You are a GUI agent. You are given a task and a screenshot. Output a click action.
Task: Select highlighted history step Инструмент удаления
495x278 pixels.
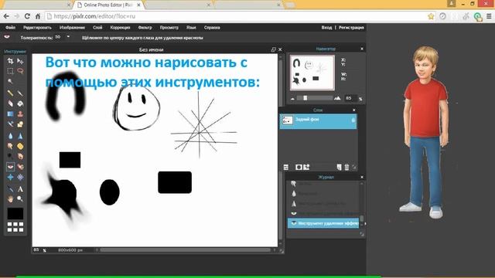(323, 223)
